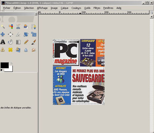The height and width of the screenshot is (133, 154).
Task: Select the Blur/Sharpen droplet tool
Action: pos(26,50)
